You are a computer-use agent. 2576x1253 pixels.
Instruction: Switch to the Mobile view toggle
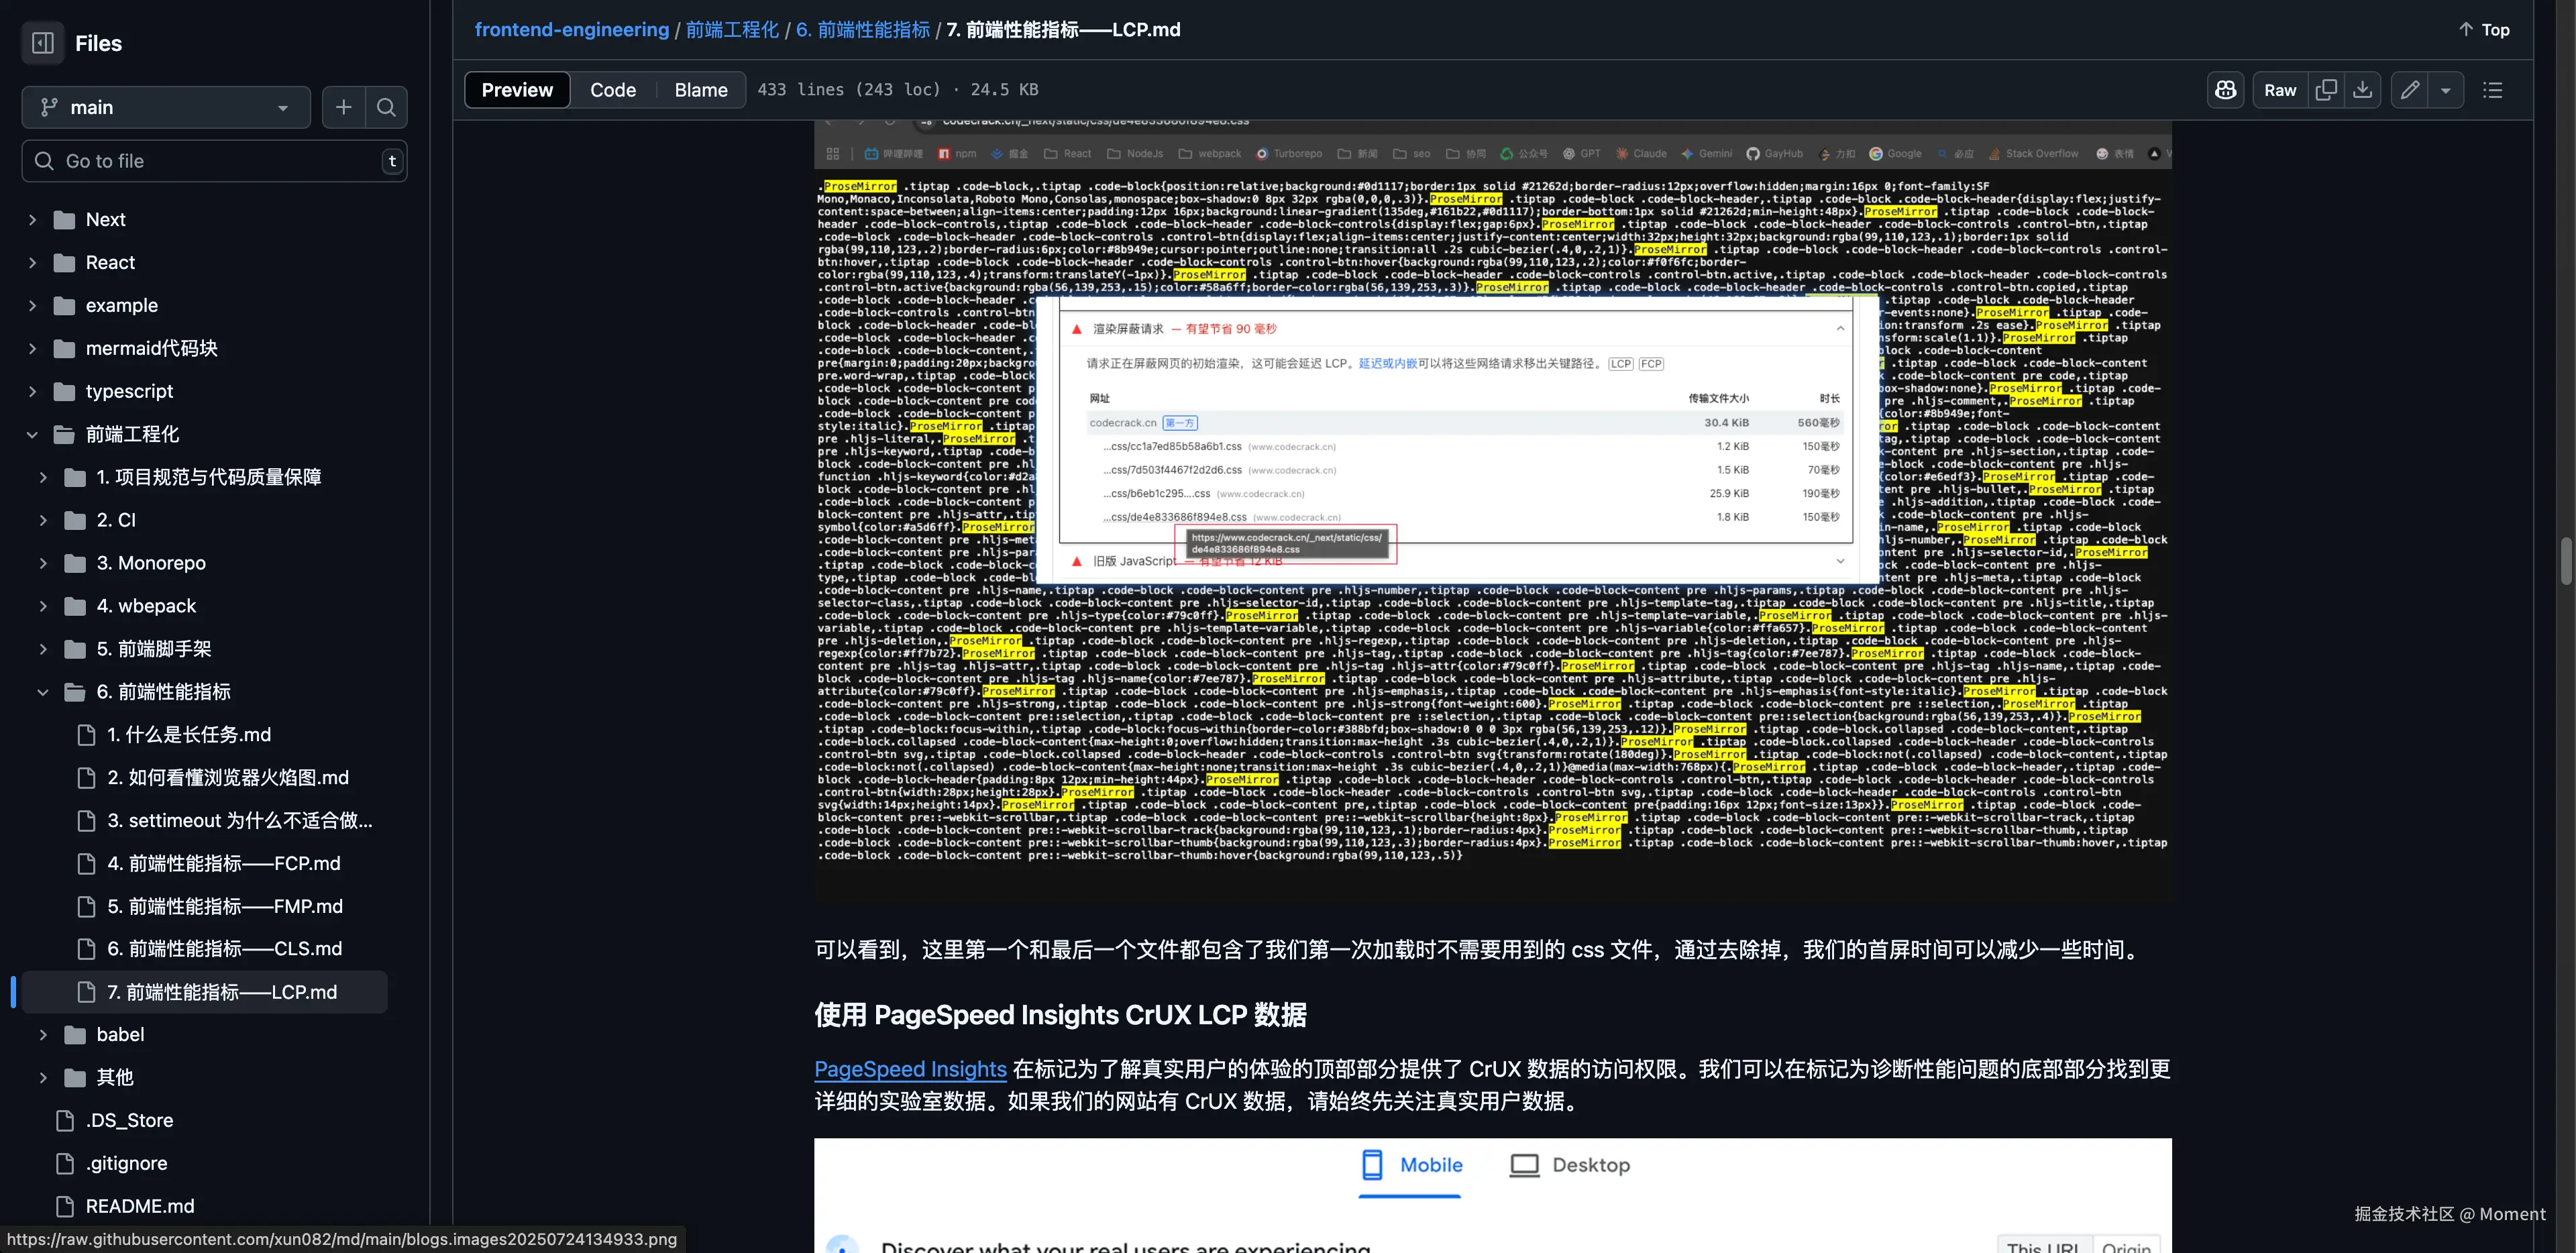tap(1411, 1165)
